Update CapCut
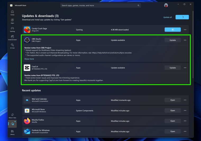Screen dimensions: 201x141 [x=173, y=68]
